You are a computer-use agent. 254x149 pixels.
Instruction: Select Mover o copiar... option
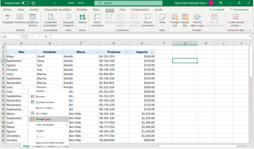click(x=49, y=108)
